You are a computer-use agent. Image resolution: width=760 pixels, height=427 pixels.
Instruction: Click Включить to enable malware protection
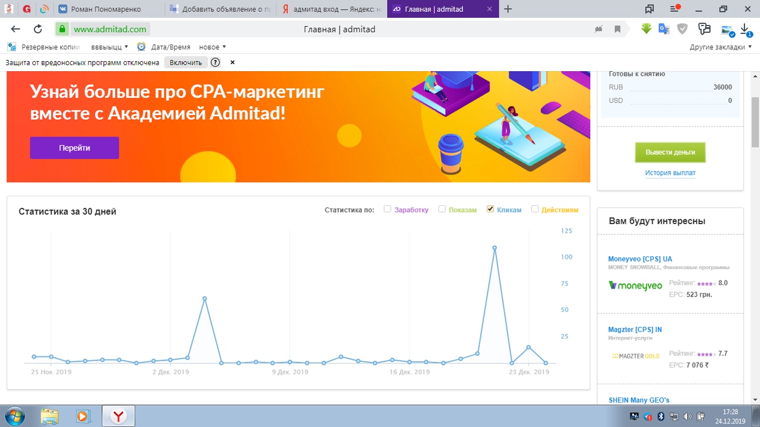(x=186, y=62)
